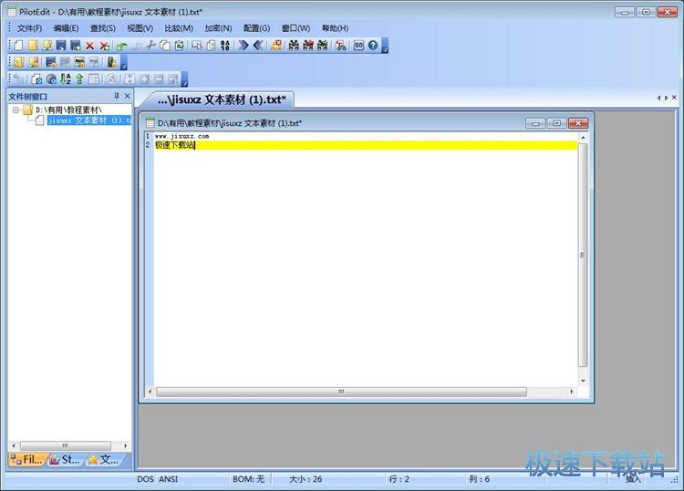Close the 文件树窗口 panel
684x491 pixels.
[128, 96]
